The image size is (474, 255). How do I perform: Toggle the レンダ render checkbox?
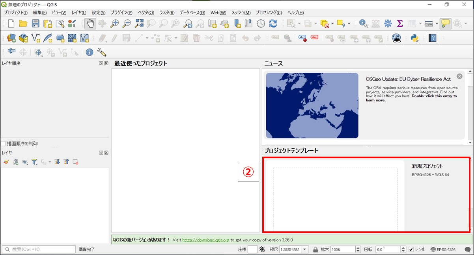coord(411,249)
